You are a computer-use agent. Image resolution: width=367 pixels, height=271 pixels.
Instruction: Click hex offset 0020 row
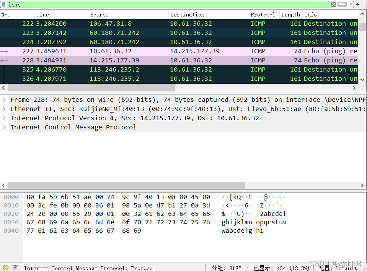[11, 214]
